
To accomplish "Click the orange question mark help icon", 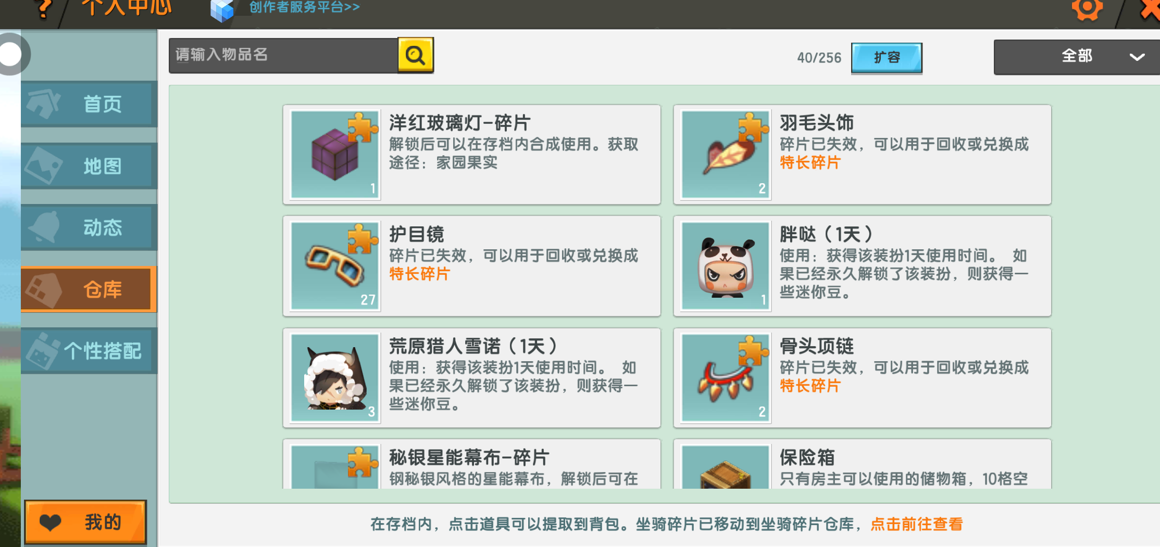I will click(45, 9).
